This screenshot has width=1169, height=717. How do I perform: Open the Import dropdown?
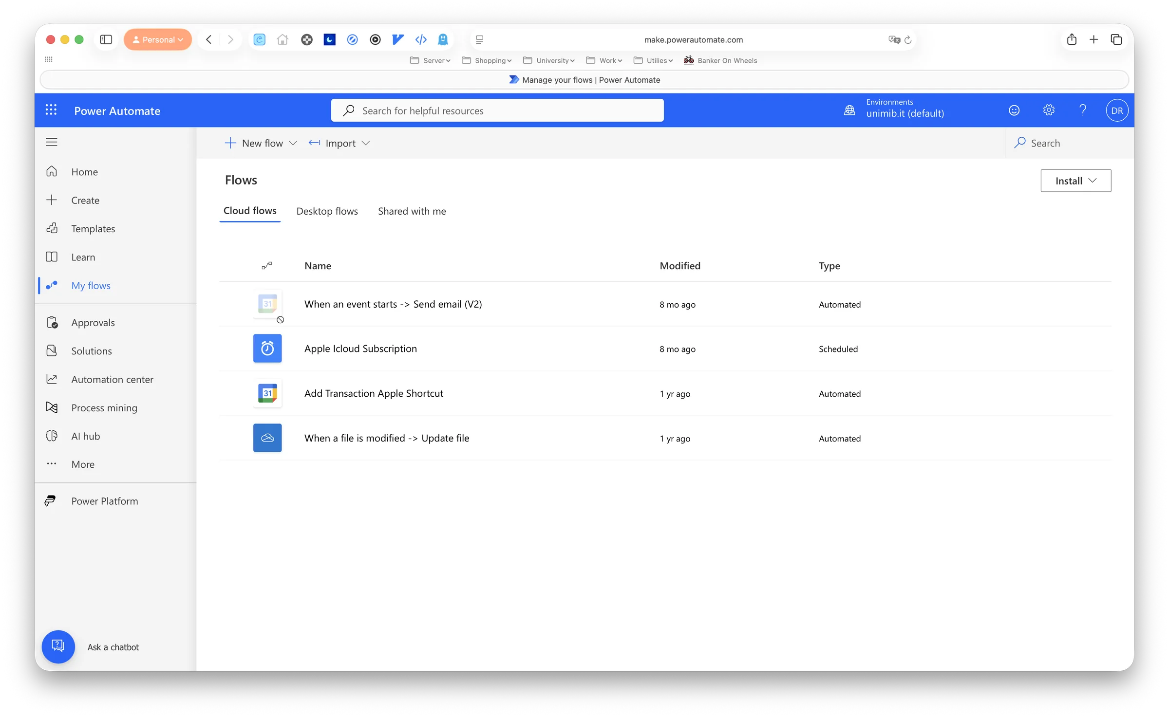[339, 143]
